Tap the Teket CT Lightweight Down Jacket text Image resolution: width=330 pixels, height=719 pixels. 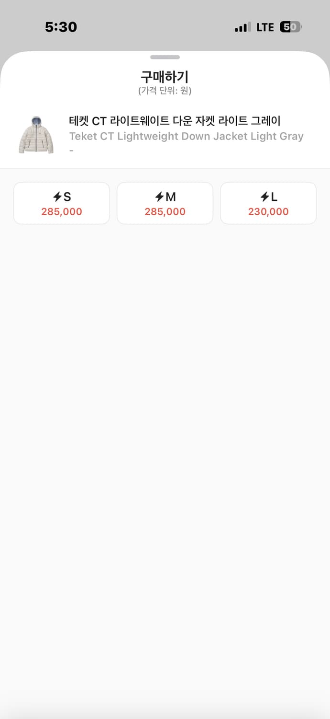(x=186, y=136)
